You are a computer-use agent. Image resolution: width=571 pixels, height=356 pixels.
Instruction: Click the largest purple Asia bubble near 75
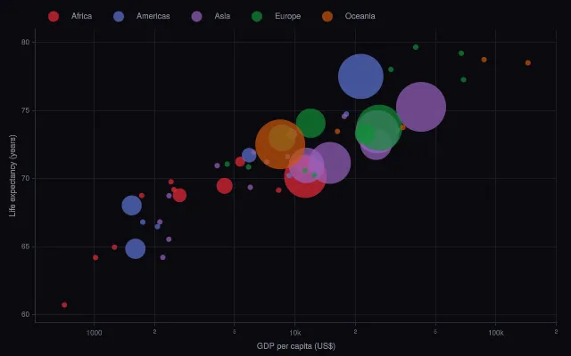[421, 107]
